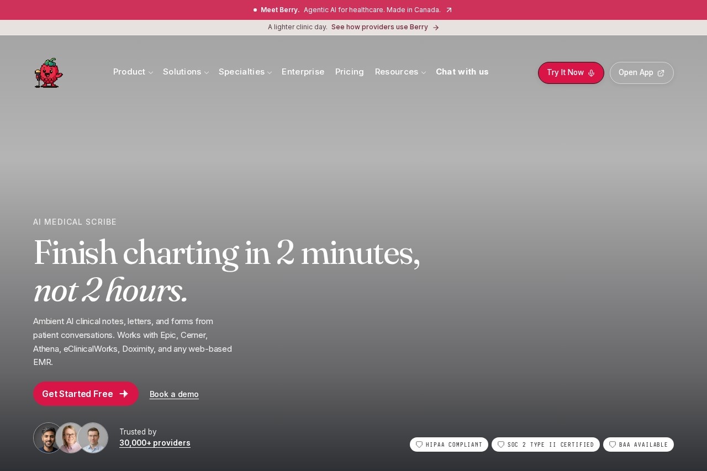Click the chevron next to Specialties
Viewport: 707px width, 471px height.
(270, 73)
